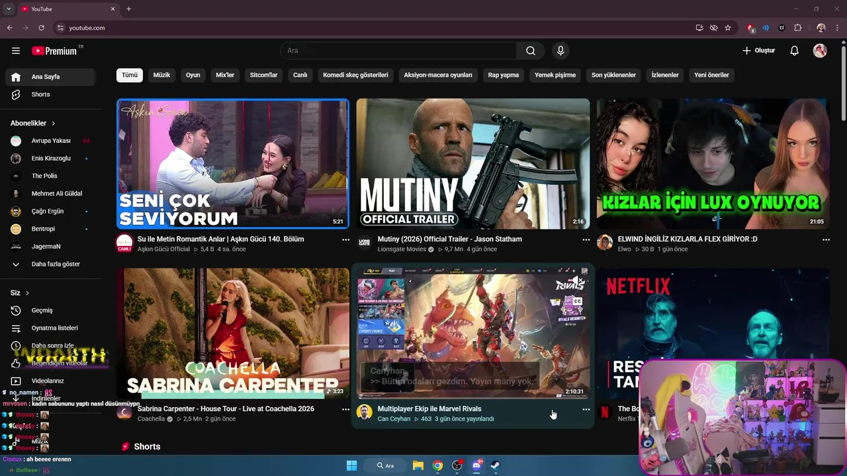This screenshot has width=847, height=476.
Task: Click the Can Ceyhan channel name
Action: 394,419
